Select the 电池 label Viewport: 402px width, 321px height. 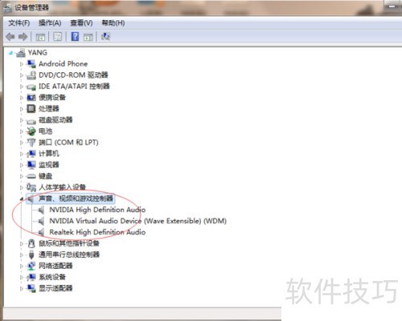click(x=45, y=132)
